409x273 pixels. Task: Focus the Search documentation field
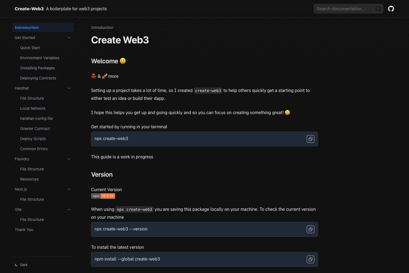click(348, 9)
